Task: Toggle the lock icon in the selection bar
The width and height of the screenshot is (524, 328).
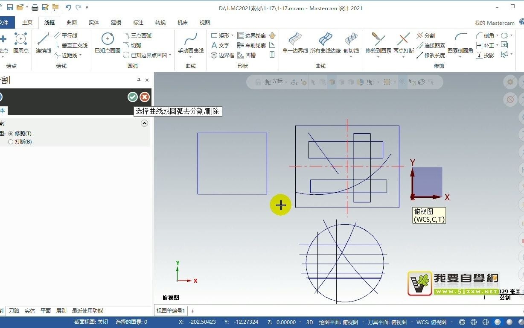Action: pos(258,82)
